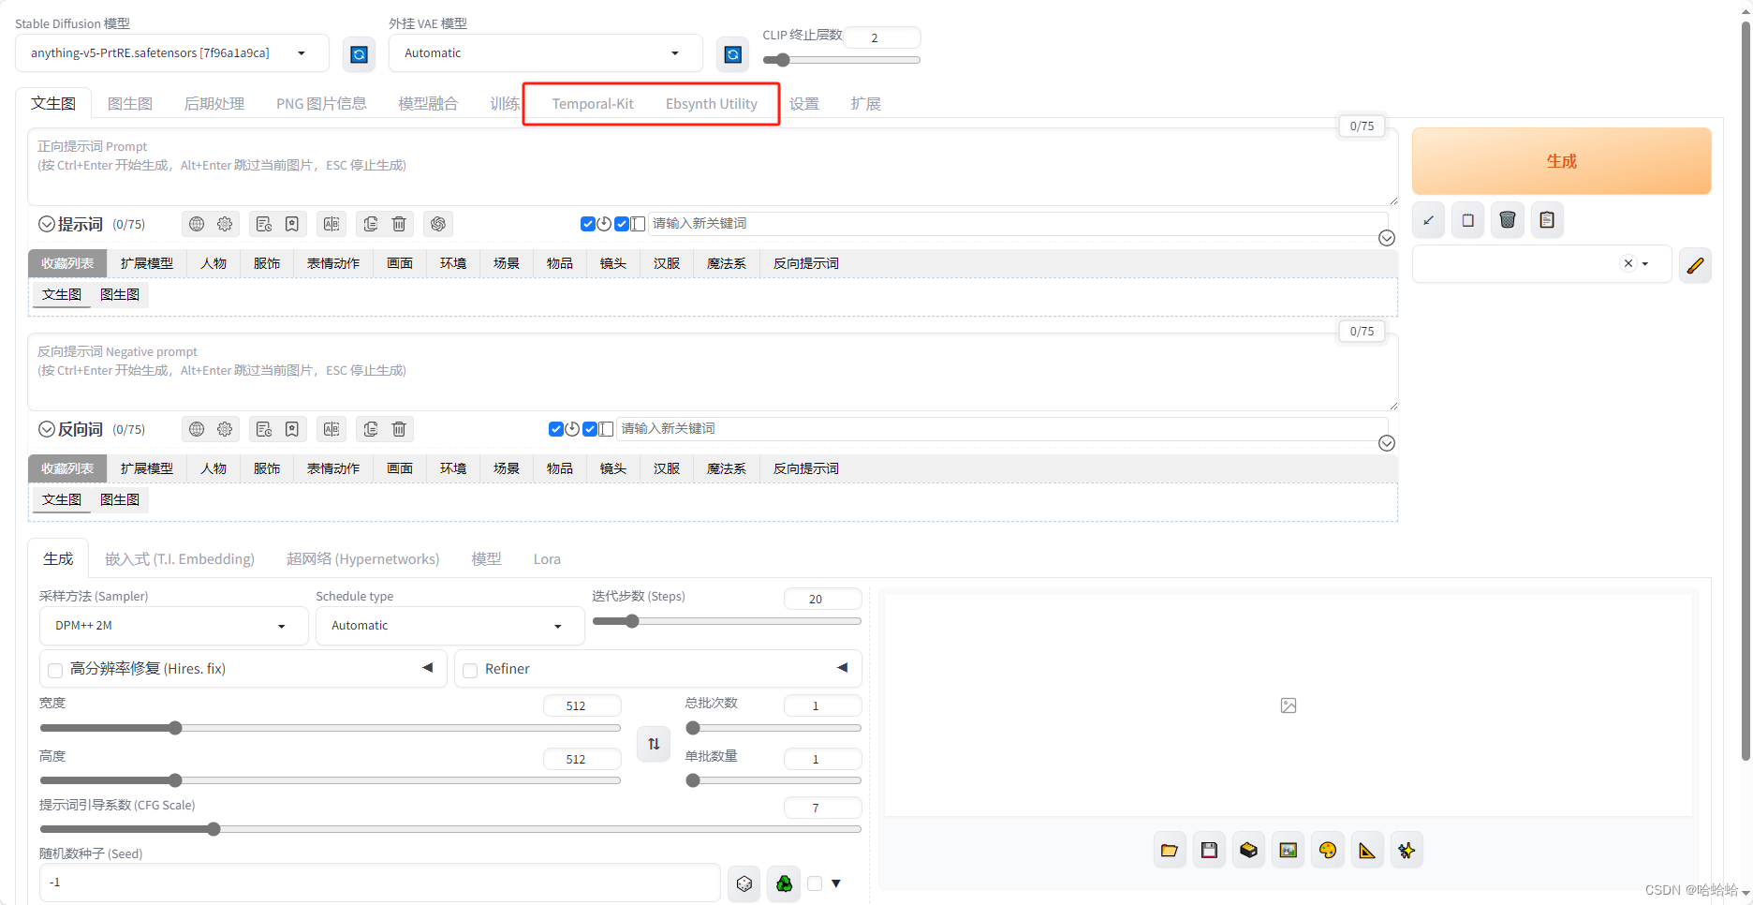Screen dimensions: 1753x905
Task: Open Schedule type dropdown
Action: (450, 626)
